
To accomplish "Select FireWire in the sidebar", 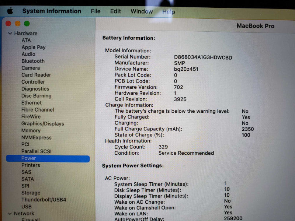I will pos(31,116).
